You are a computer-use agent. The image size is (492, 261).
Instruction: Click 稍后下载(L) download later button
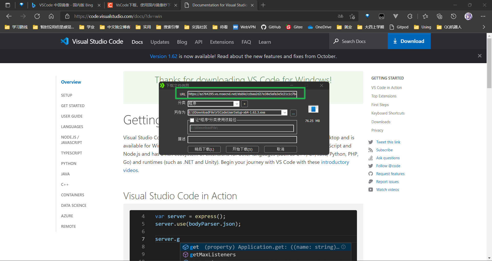coord(204,149)
